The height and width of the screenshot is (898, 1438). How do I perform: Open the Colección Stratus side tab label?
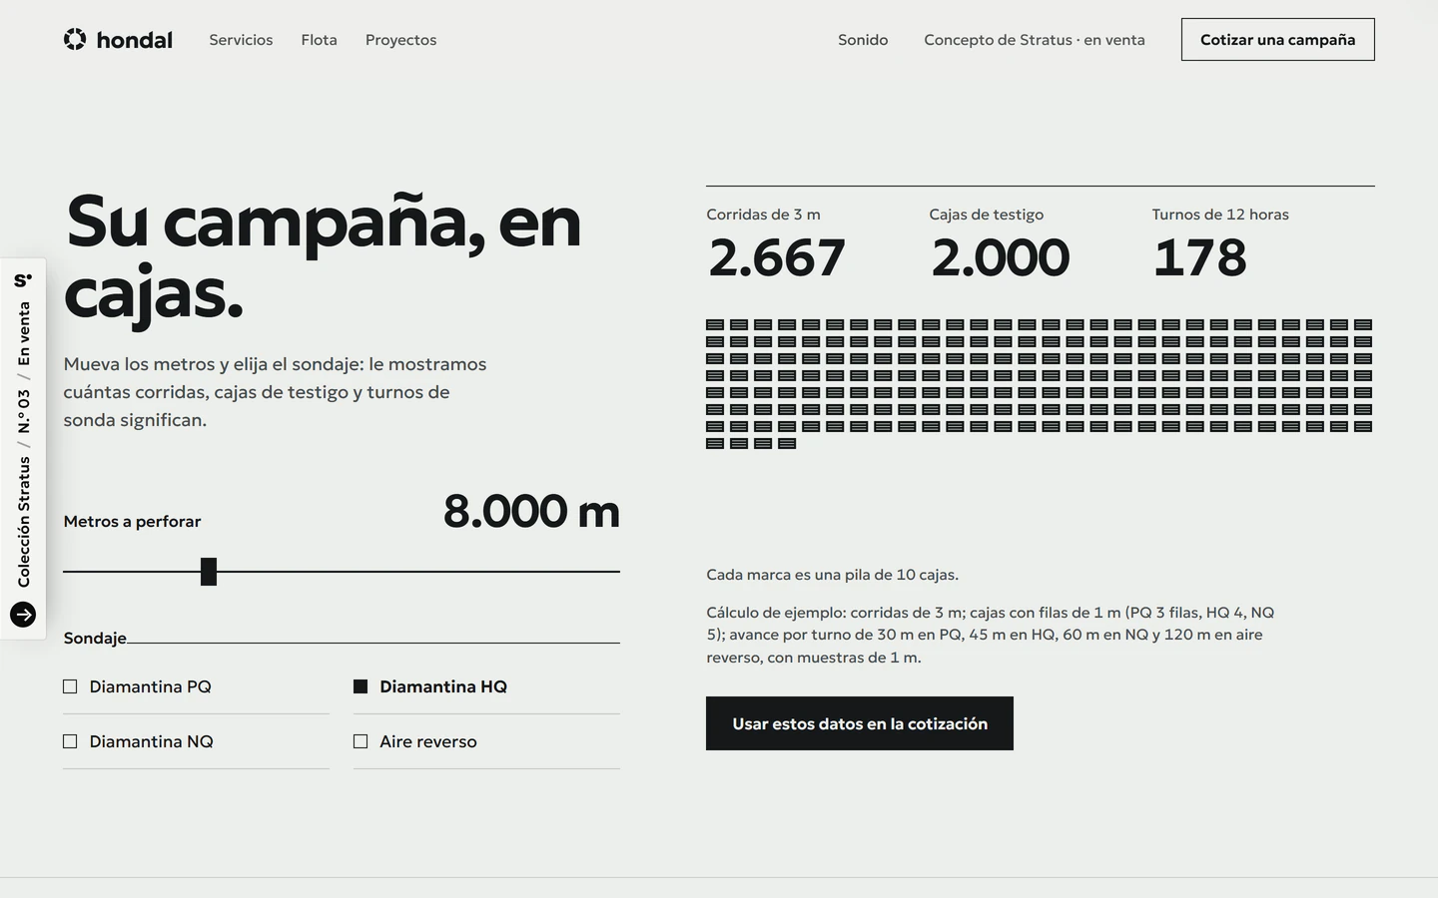point(24,521)
